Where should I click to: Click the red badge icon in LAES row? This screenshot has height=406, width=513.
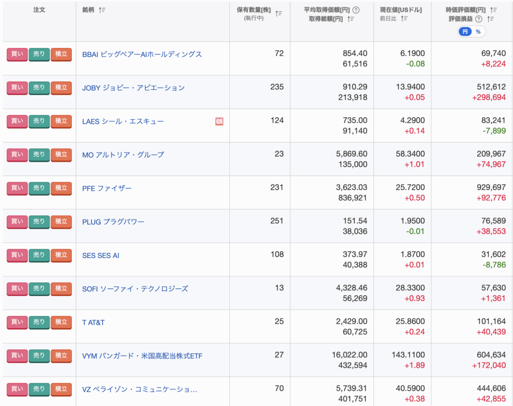219,121
